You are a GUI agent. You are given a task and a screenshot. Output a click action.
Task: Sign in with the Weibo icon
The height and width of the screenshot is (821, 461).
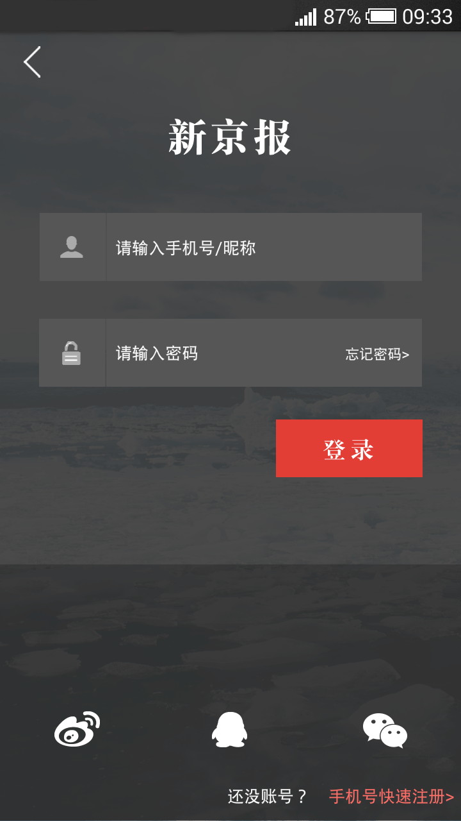coord(77,729)
